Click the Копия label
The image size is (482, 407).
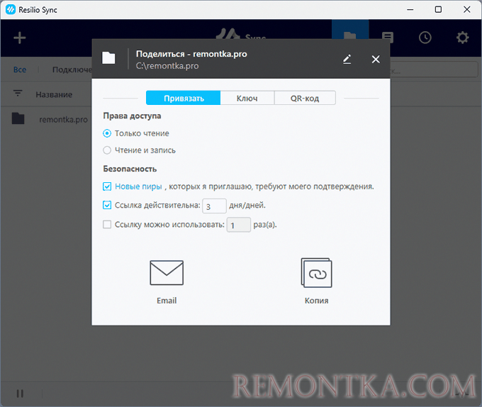coord(316,301)
